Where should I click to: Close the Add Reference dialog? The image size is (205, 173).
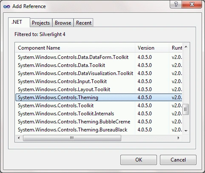coord(192,4)
